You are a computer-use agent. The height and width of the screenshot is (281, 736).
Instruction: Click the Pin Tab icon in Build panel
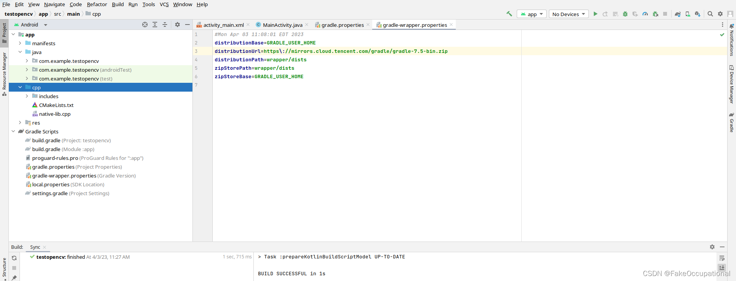pos(14,278)
